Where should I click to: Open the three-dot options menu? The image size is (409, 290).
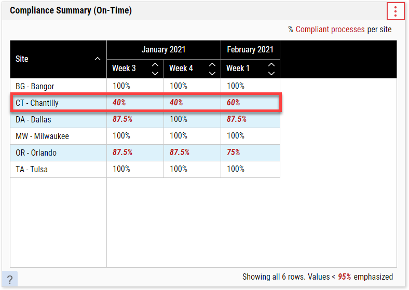396,11
